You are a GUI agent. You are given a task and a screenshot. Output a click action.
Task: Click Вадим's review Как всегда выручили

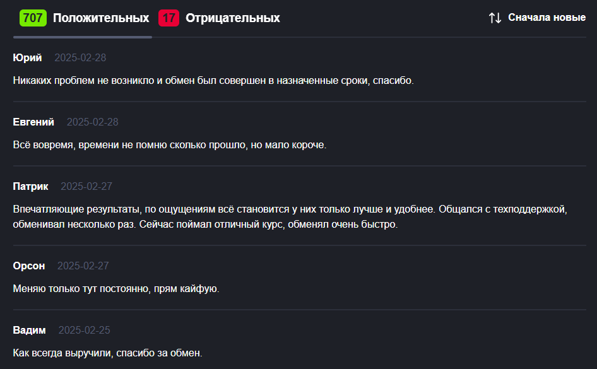coord(107,353)
